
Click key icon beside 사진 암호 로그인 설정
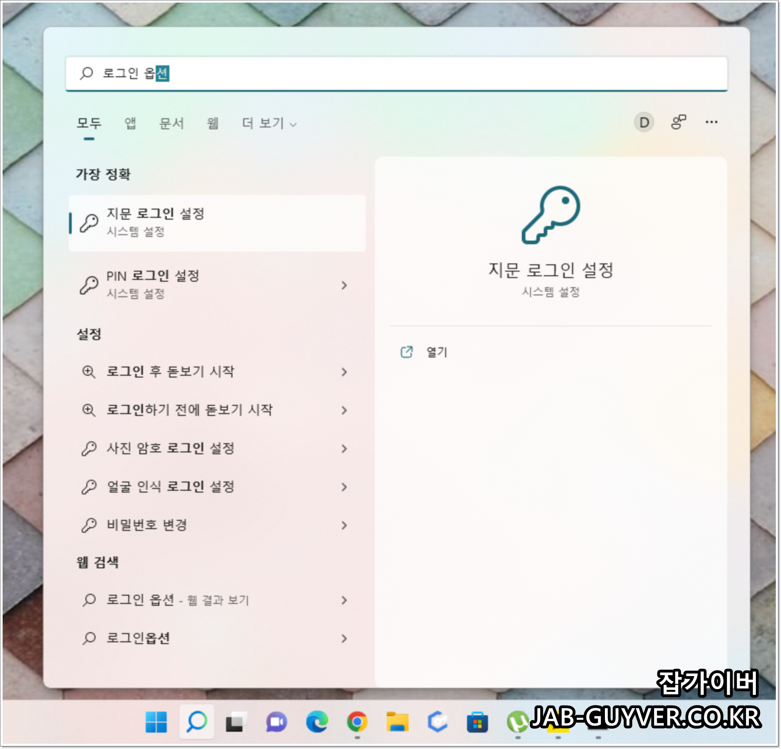(89, 448)
